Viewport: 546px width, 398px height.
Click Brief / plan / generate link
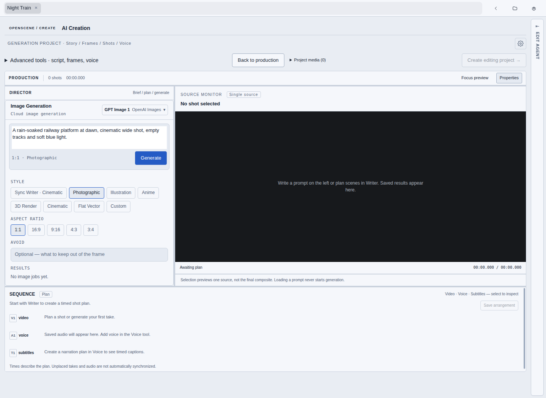pos(151,93)
